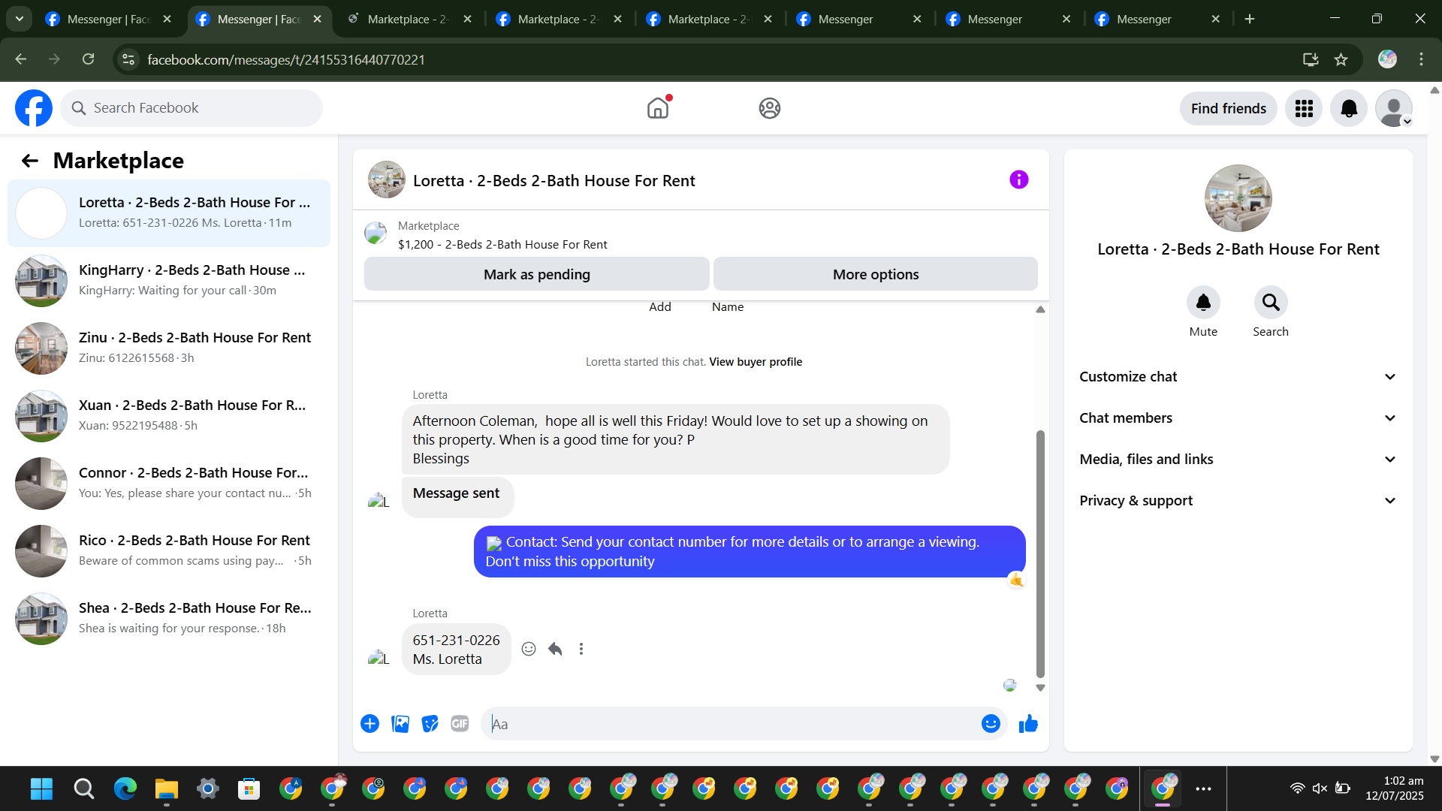Open the GIF picker

tap(460, 724)
